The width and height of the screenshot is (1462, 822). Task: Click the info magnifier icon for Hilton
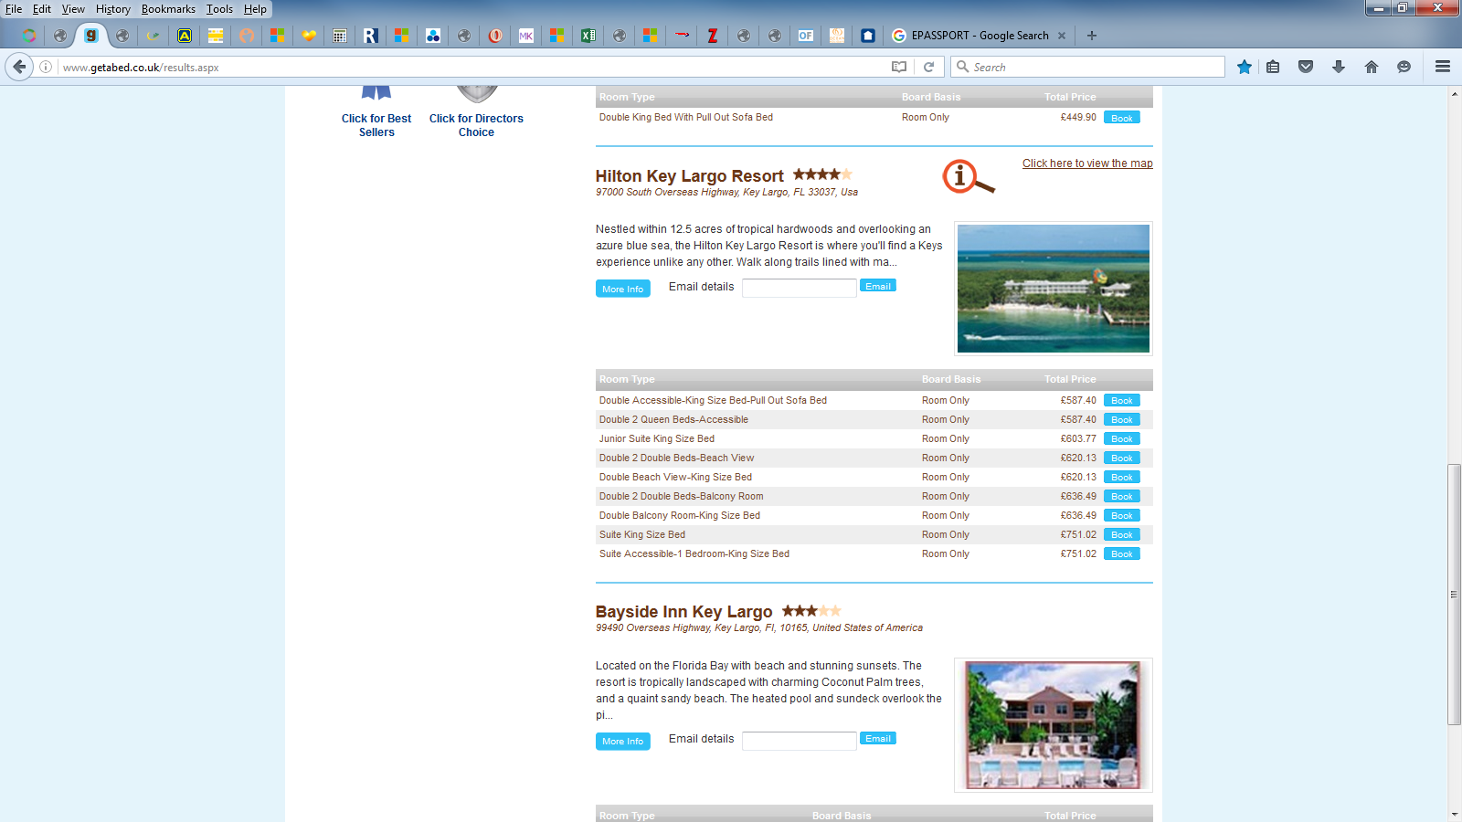[x=969, y=176]
